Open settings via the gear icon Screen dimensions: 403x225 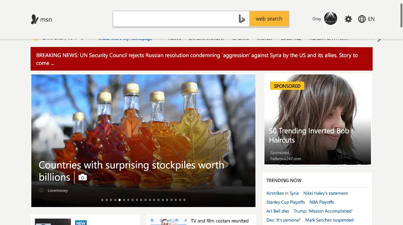(348, 19)
